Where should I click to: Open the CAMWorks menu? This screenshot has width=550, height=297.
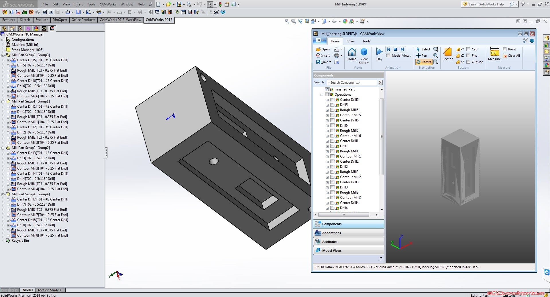pos(108,4)
